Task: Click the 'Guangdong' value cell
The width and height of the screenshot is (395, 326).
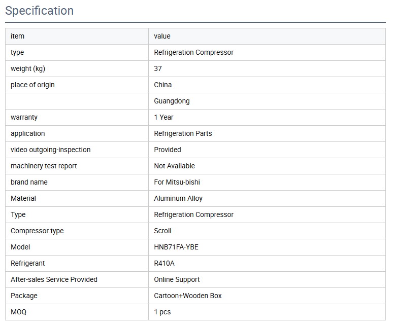Action: [172, 101]
